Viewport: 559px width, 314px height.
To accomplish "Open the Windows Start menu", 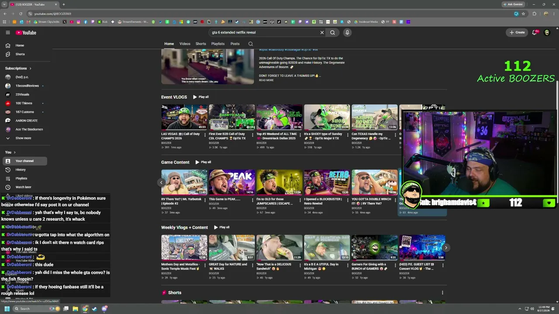I will pyautogui.click(x=7, y=309).
